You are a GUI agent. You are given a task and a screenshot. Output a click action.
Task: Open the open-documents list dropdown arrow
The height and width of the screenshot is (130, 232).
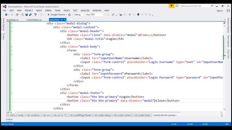click(x=225, y=19)
